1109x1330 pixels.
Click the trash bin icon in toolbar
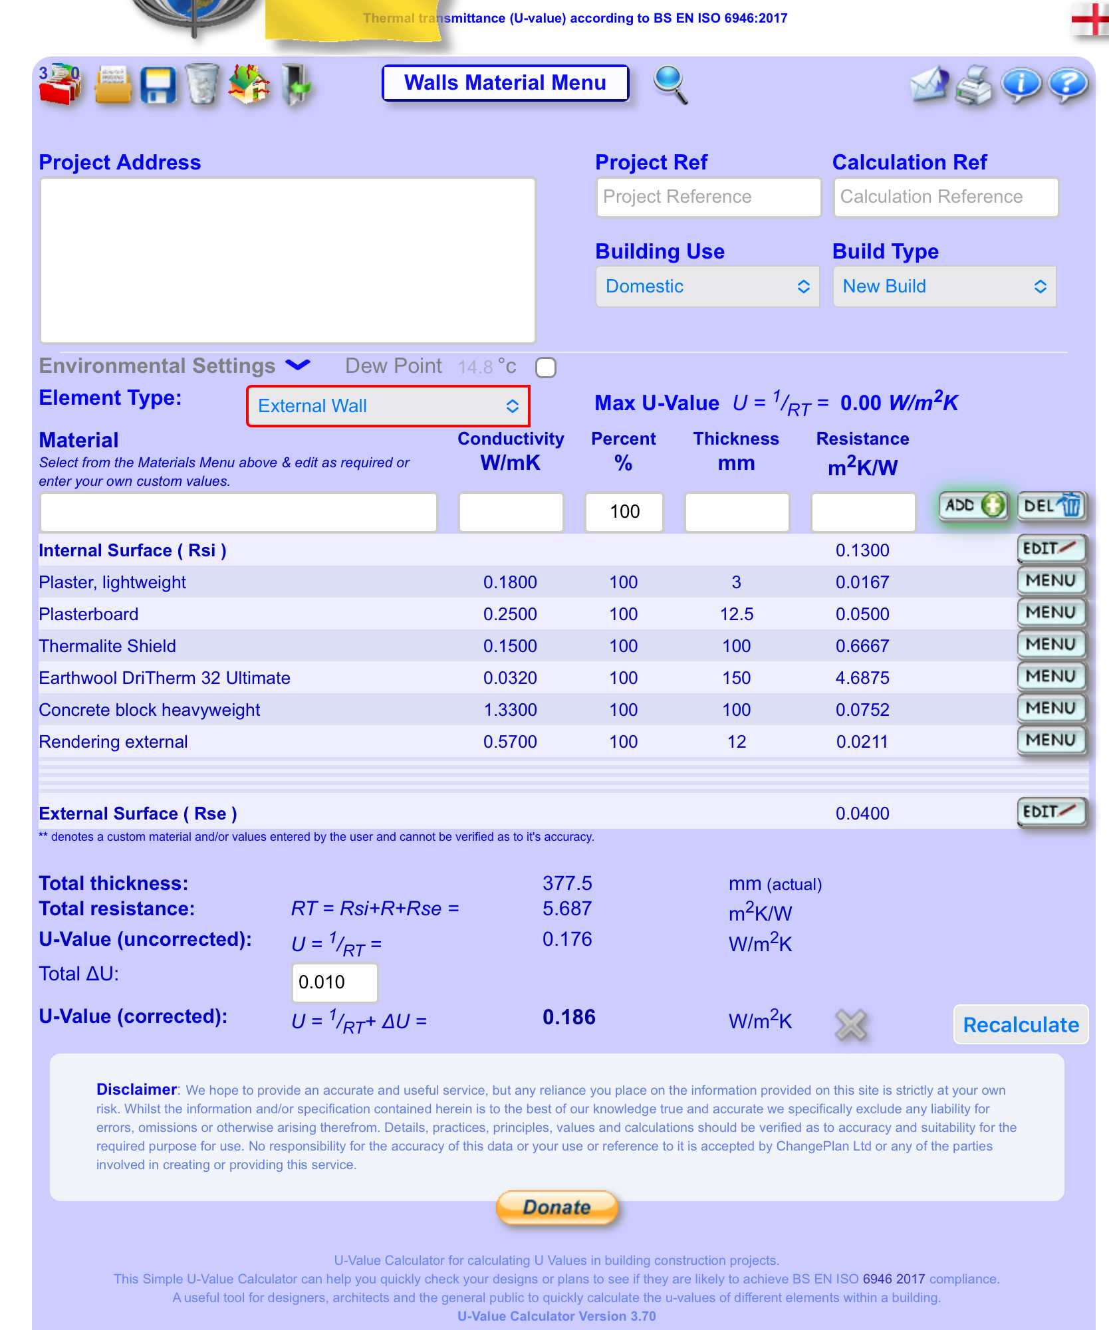click(202, 84)
